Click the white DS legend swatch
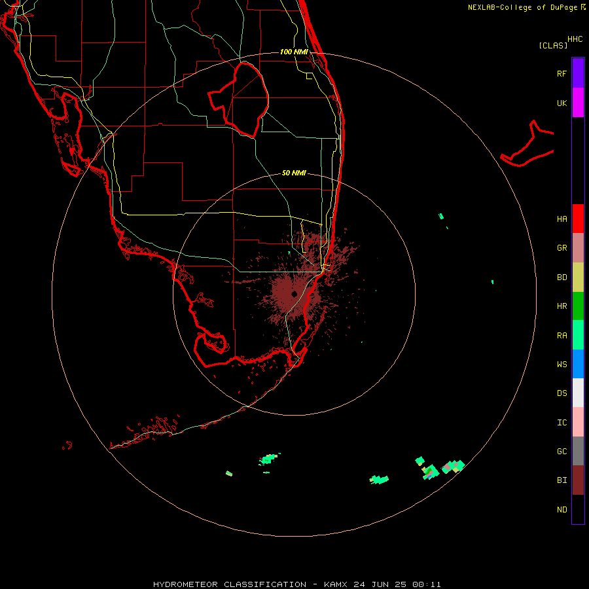Image resolution: width=589 pixels, height=589 pixels. 578,393
